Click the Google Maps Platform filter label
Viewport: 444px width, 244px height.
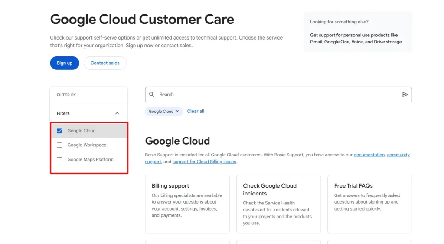click(90, 159)
